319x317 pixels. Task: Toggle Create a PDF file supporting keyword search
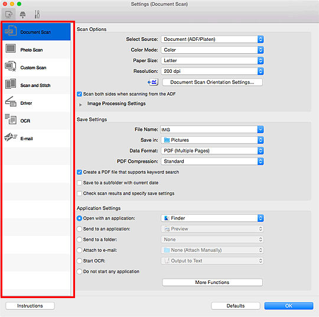[79, 172]
